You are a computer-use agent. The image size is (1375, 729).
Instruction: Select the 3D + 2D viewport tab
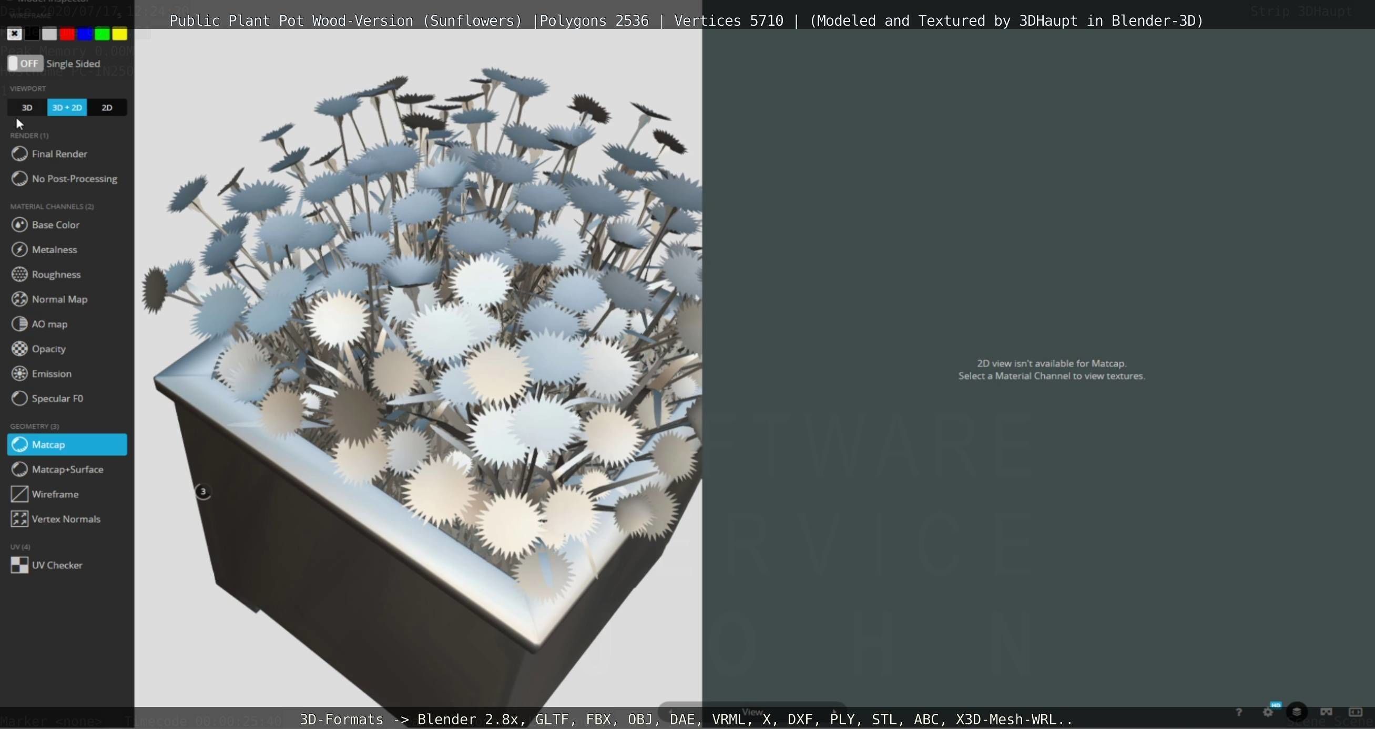coord(67,107)
